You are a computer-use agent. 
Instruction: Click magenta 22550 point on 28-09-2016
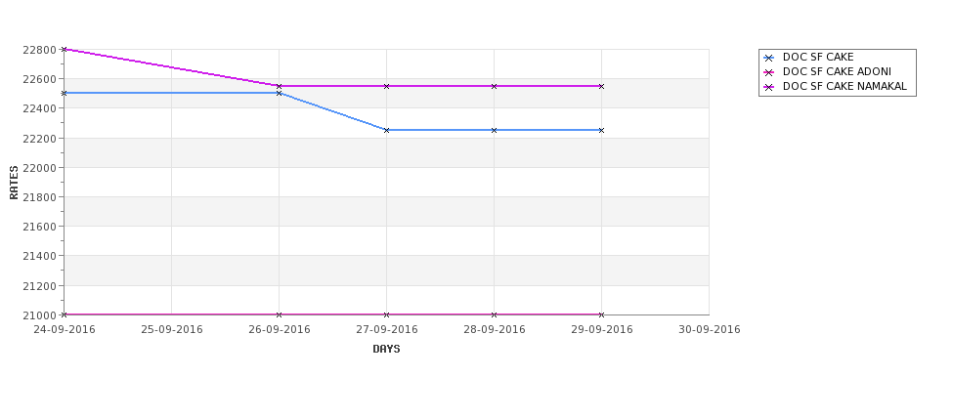(x=495, y=86)
